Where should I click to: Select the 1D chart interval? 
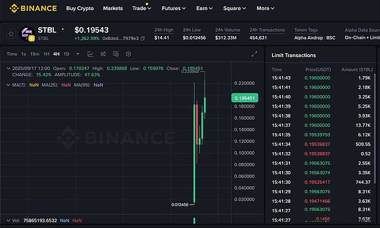pyautogui.click(x=66, y=54)
